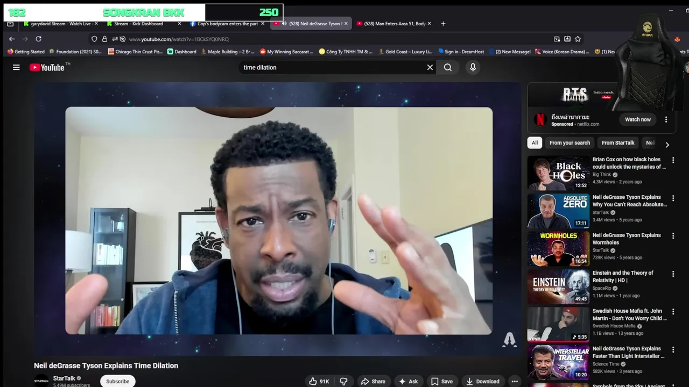Image resolution: width=689 pixels, height=387 pixels.
Task: Mute audio icon on Neil deGrasse tab
Action: point(284,24)
